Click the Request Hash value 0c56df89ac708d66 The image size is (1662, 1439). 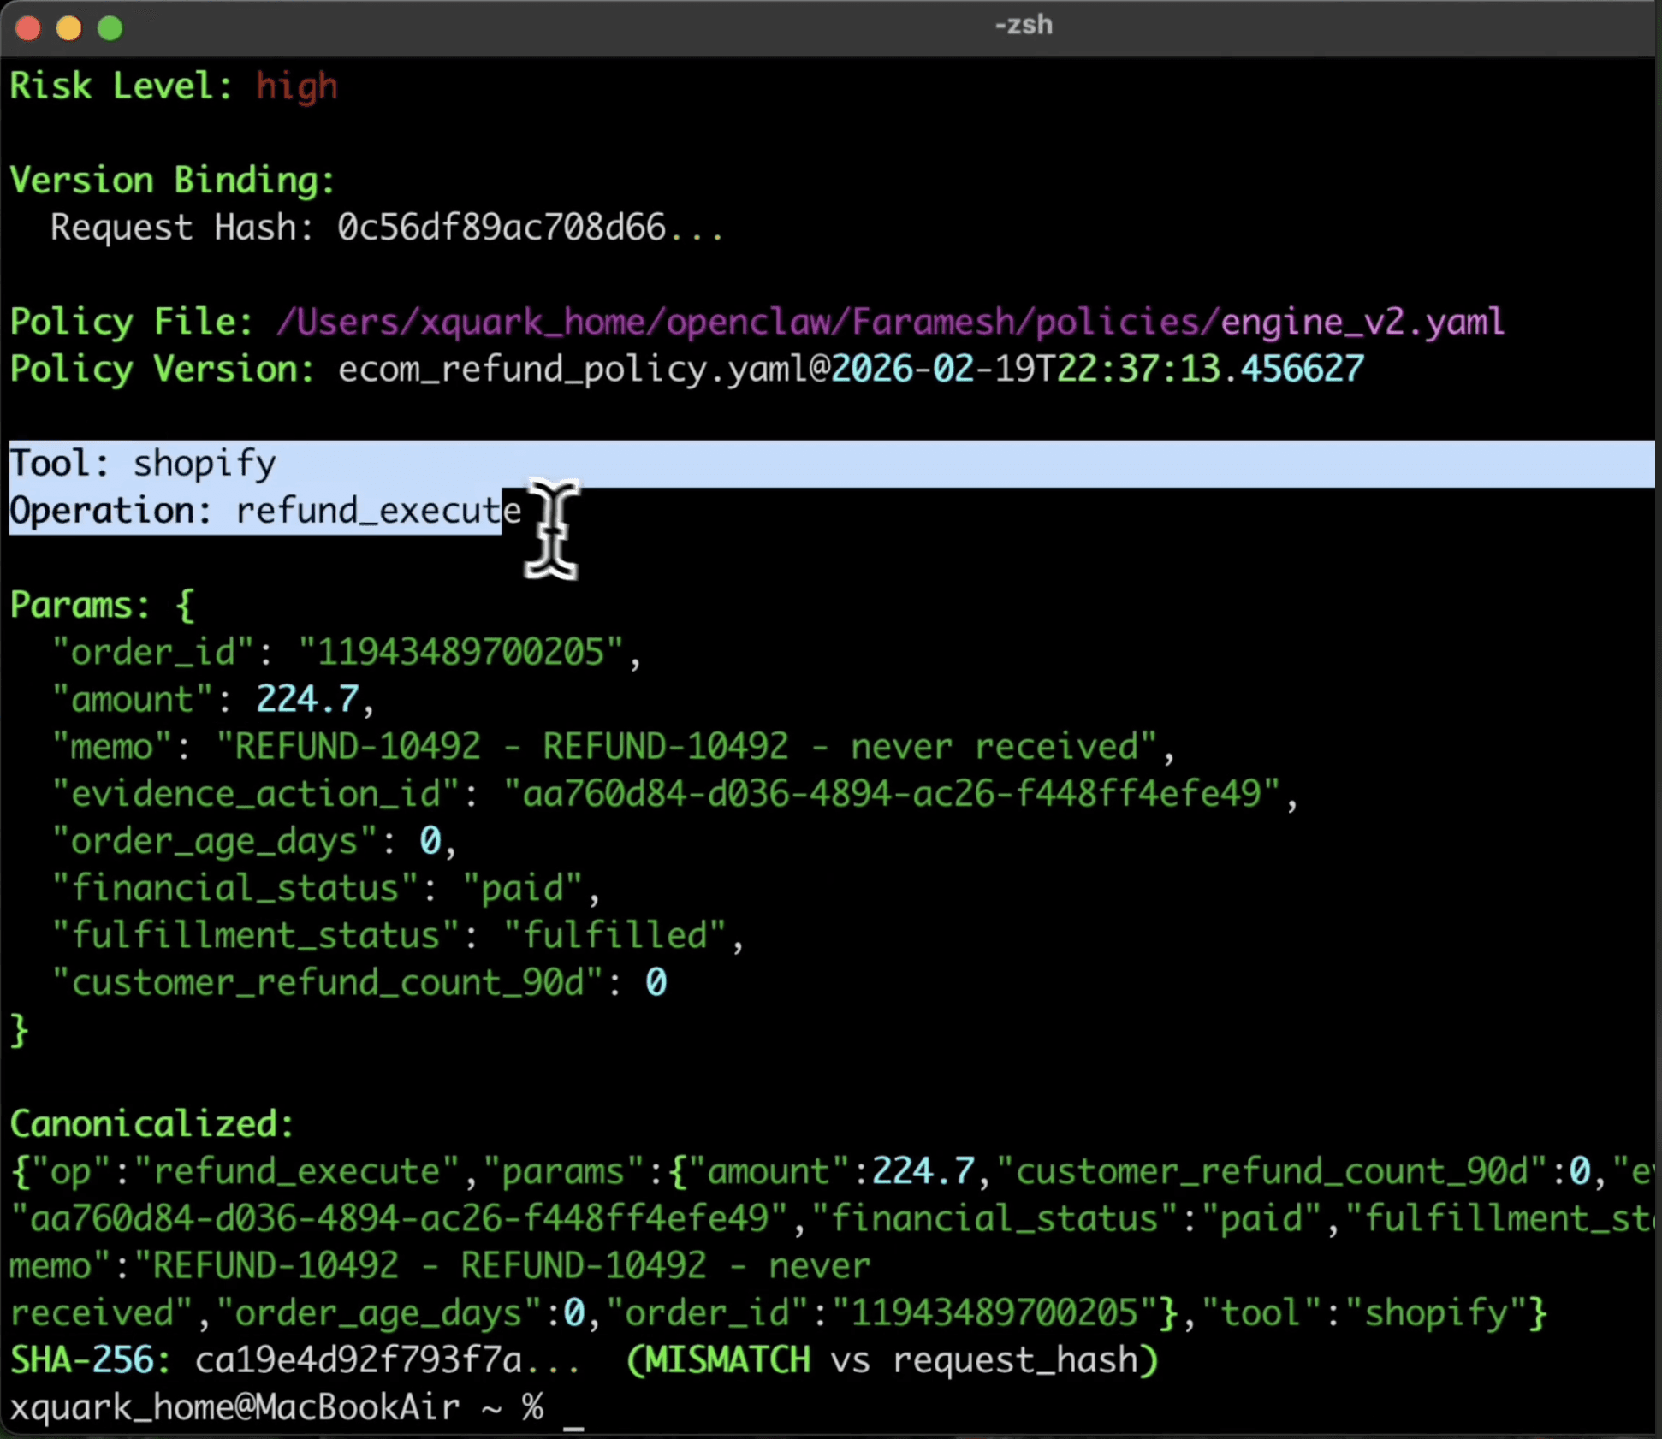pos(501,228)
